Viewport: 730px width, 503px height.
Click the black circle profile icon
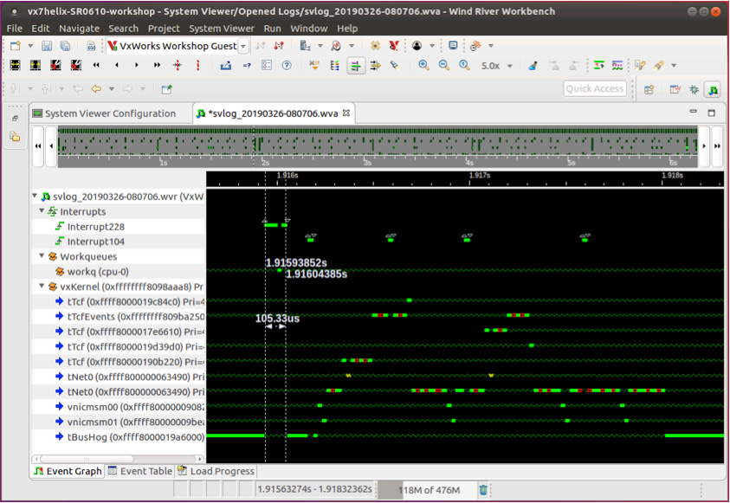click(417, 46)
